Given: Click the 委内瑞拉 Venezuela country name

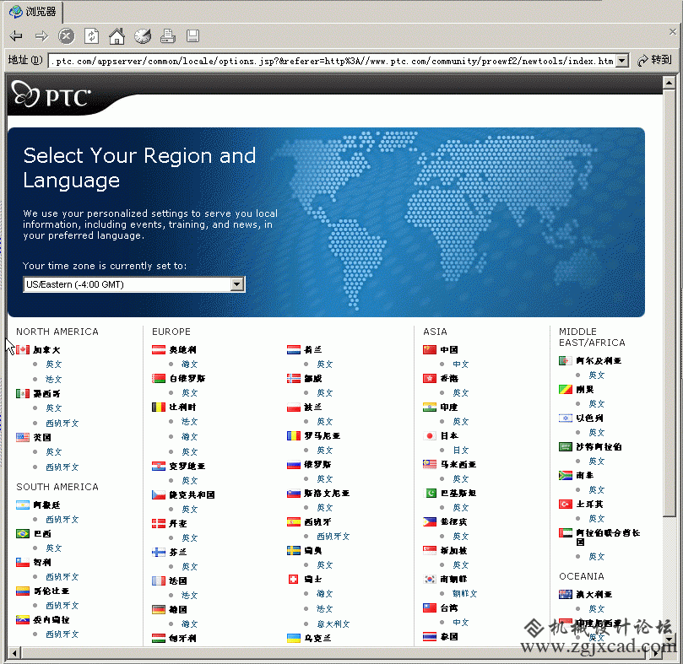Looking at the screenshot, I should pos(51,619).
